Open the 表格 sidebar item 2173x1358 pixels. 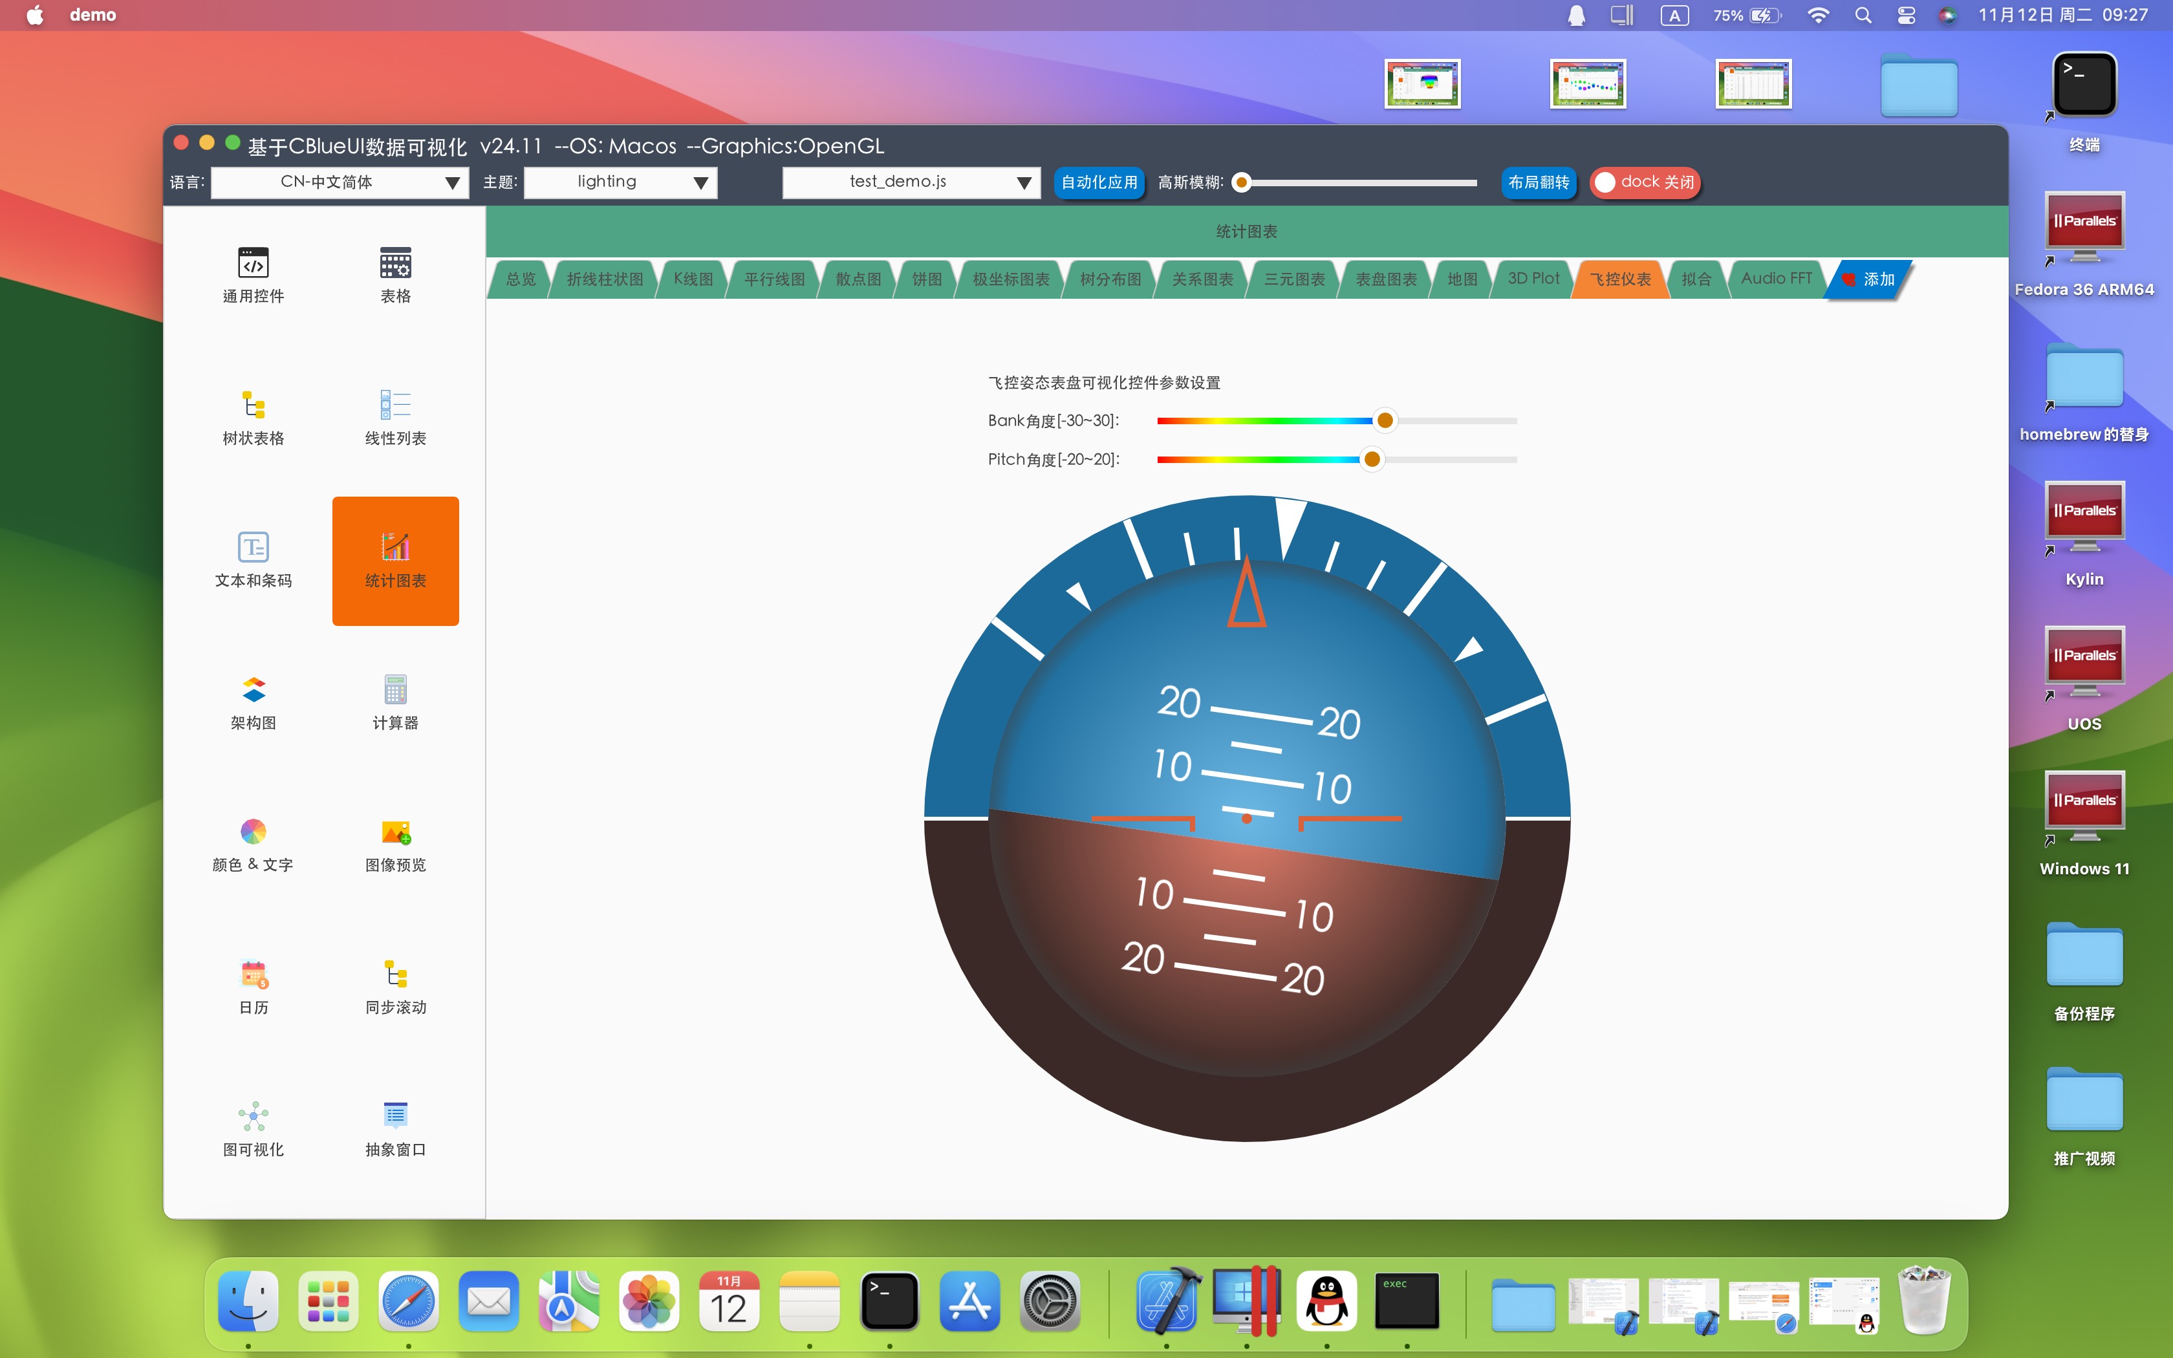pos(395,275)
